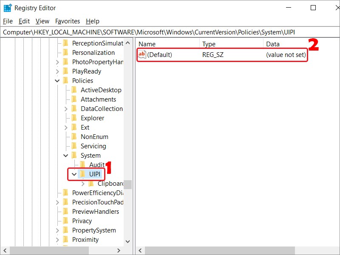Click the ActiveDesktop folder icon
This screenshot has width=340, height=255.
pyautogui.click(x=74, y=90)
